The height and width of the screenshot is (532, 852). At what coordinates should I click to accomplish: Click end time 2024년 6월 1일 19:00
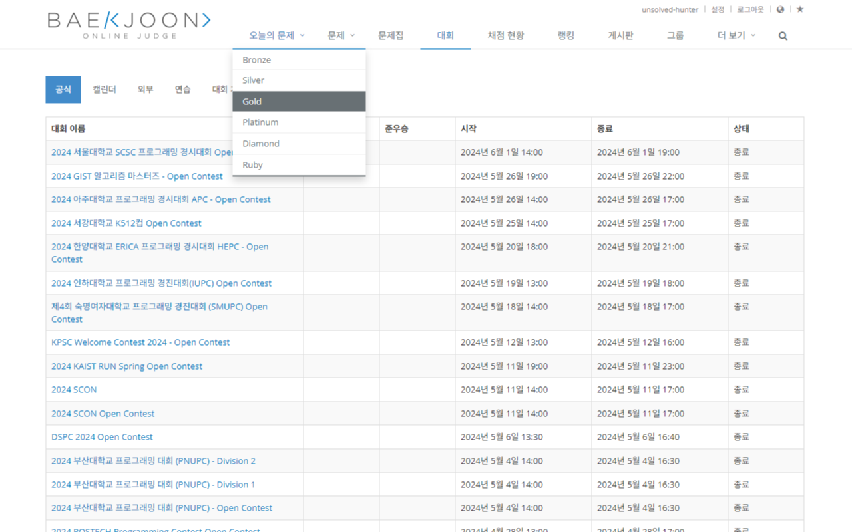click(638, 152)
